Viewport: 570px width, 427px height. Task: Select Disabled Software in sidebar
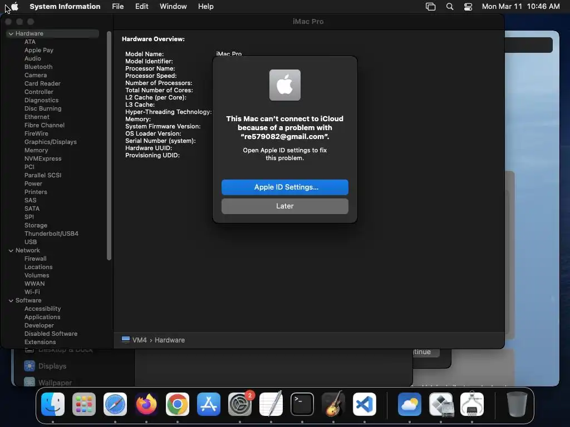click(x=51, y=334)
